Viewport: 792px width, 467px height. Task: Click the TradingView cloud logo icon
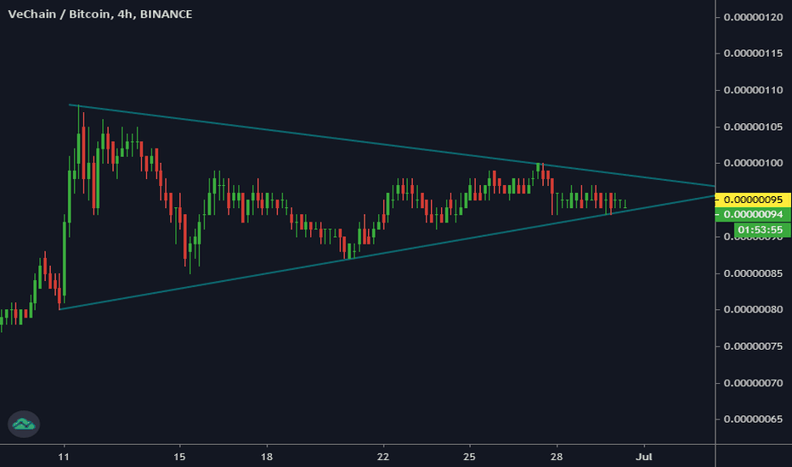point(24,424)
